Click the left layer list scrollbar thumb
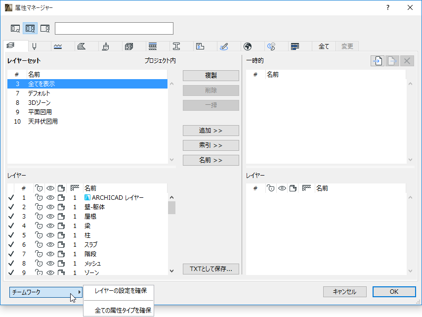This screenshot has height=317, width=422. [171, 208]
